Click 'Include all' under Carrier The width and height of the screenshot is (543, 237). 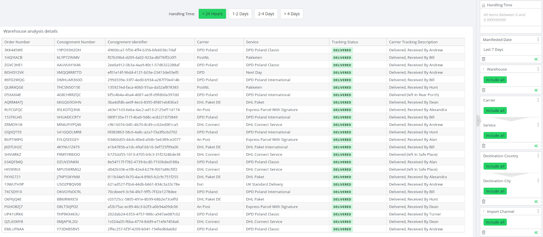coord(495,111)
